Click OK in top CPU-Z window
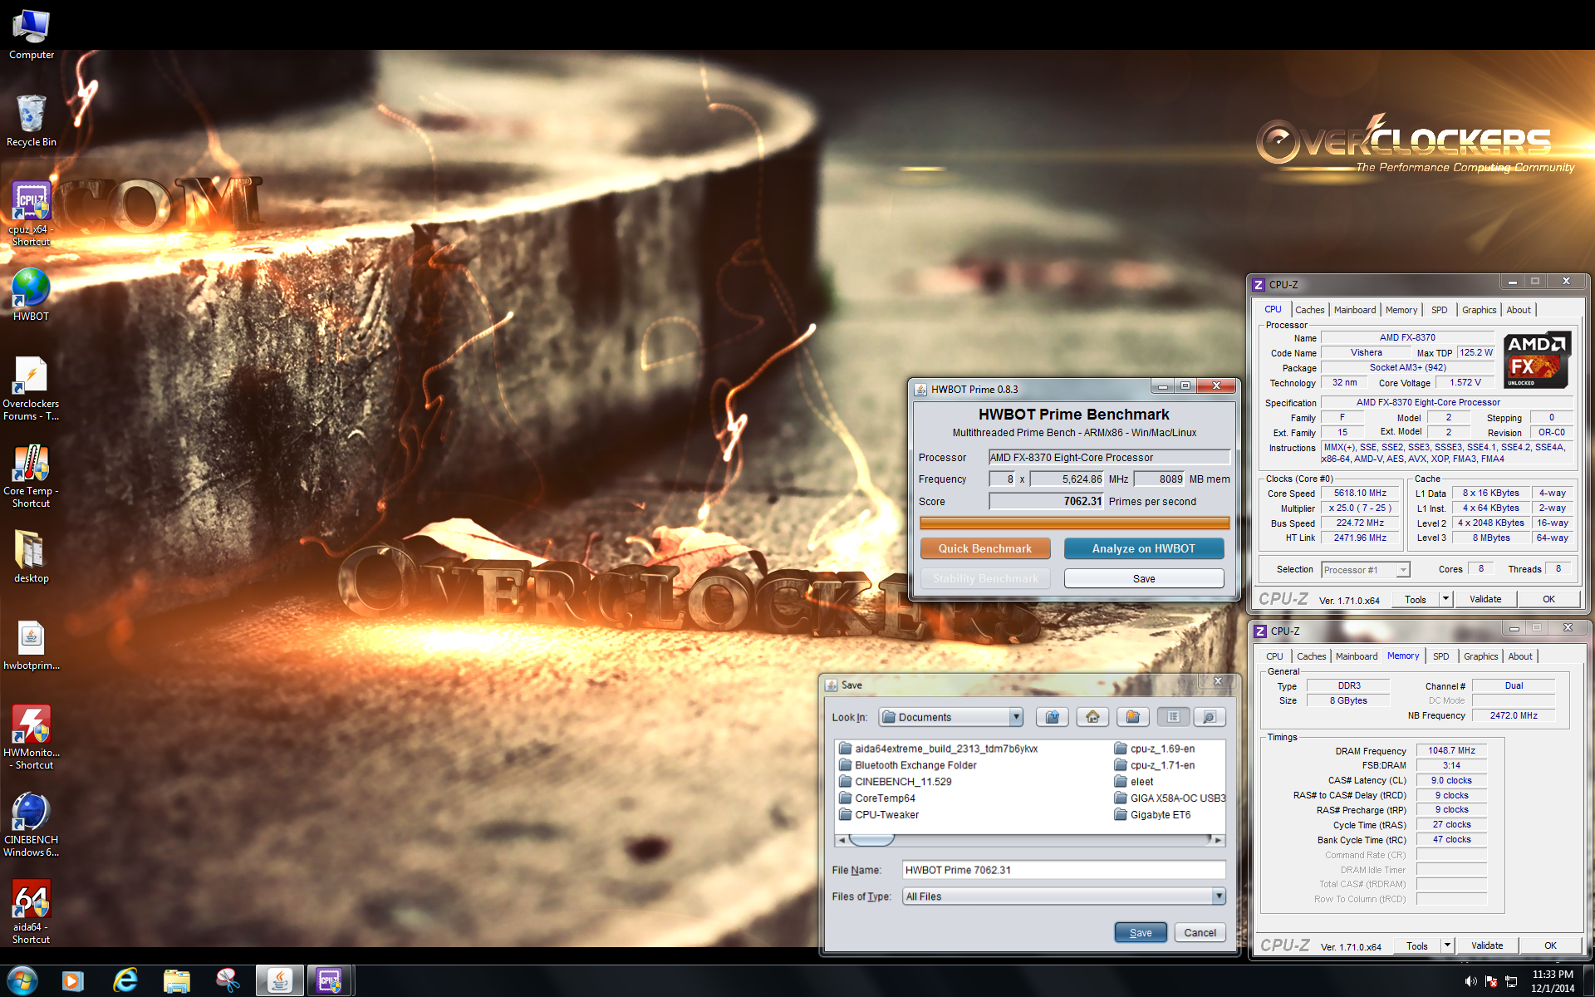The width and height of the screenshot is (1595, 997). pyautogui.click(x=1548, y=599)
